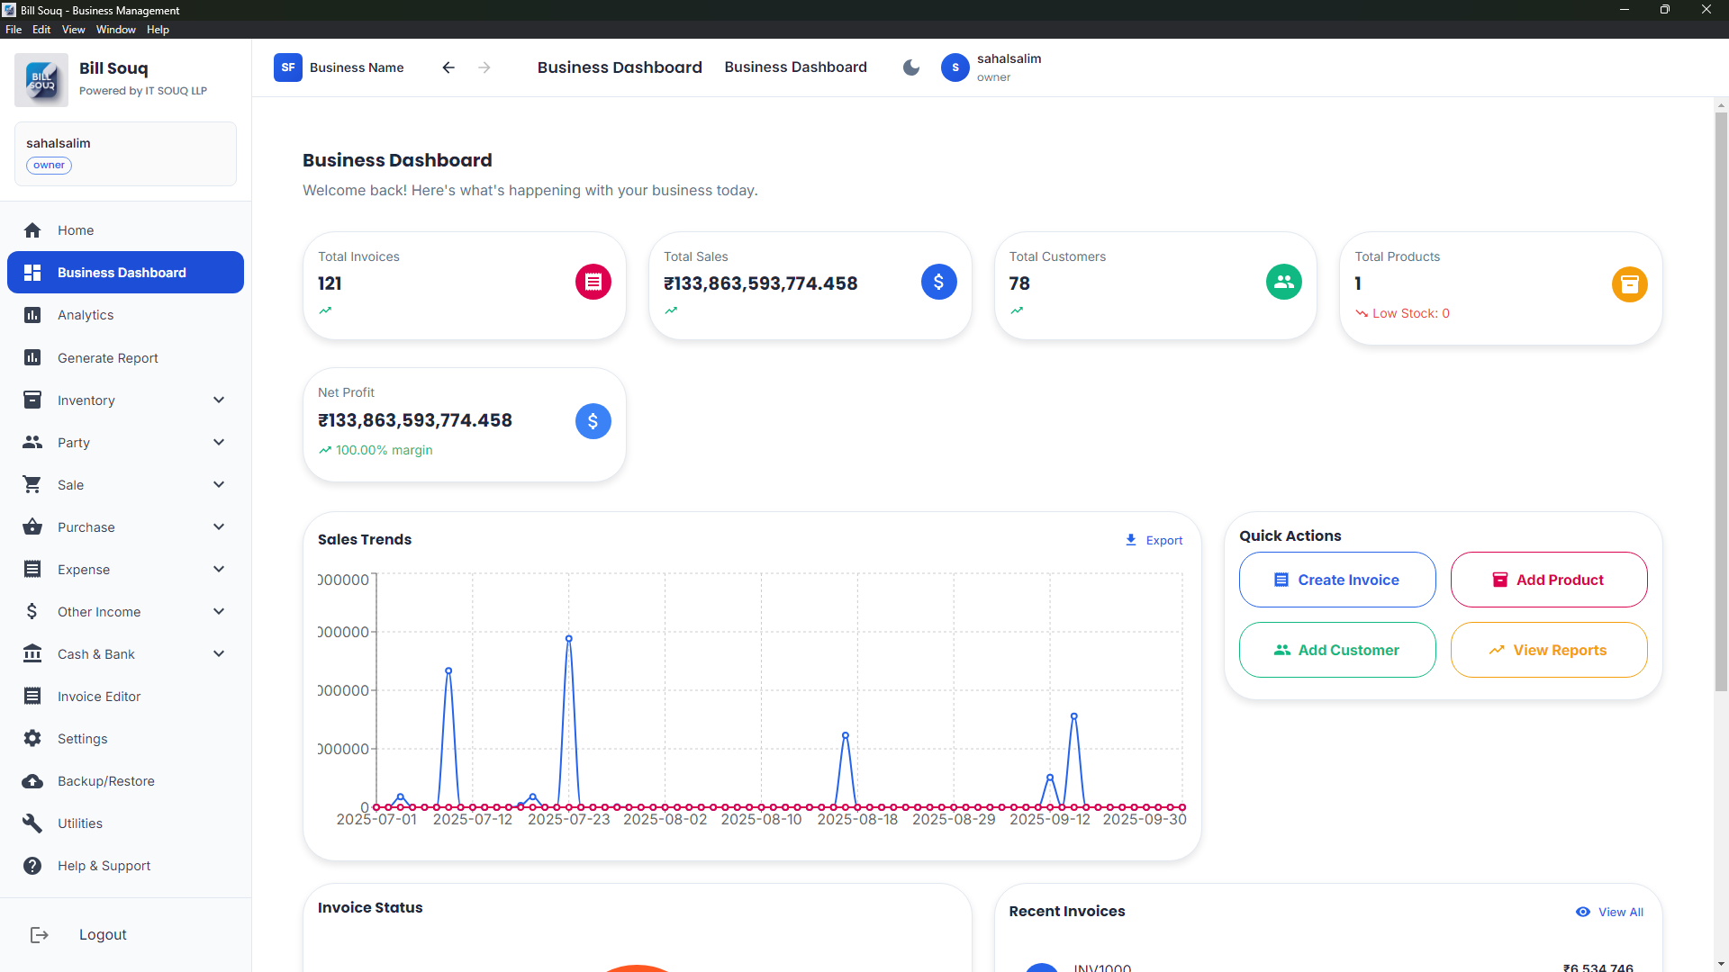The image size is (1729, 972).
Task: Click the Create Invoice quick action
Action: [x=1337, y=580]
